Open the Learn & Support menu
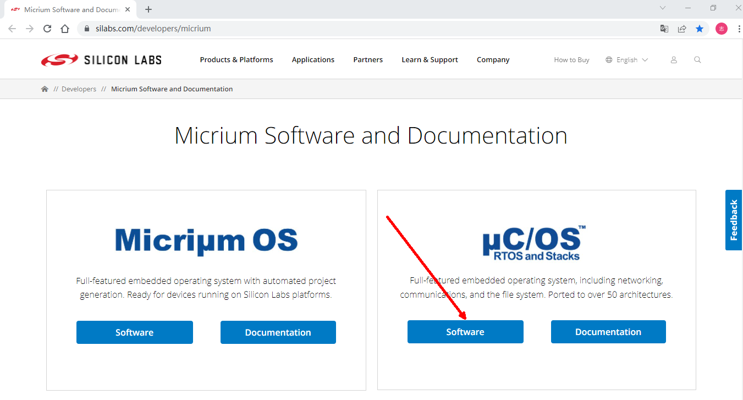Viewport: 743px width, 400px height. point(430,59)
